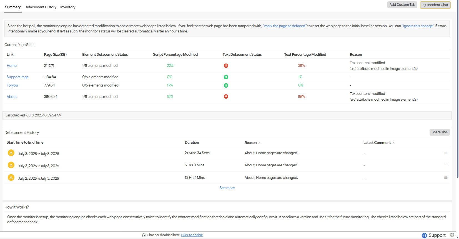Open the hamburger menu for 21 Mins 34 Secs row
This screenshot has height=239, width=459.
pyautogui.click(x=446, y=153)
